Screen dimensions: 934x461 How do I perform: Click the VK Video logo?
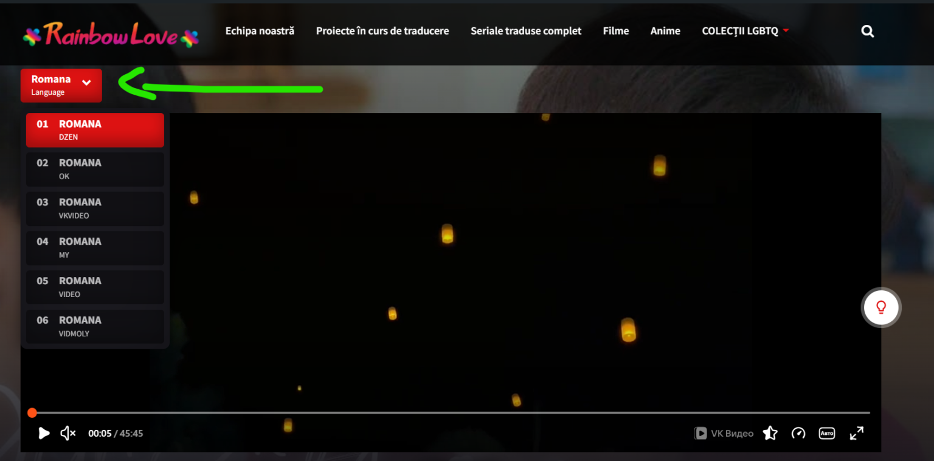pos(724,433)
